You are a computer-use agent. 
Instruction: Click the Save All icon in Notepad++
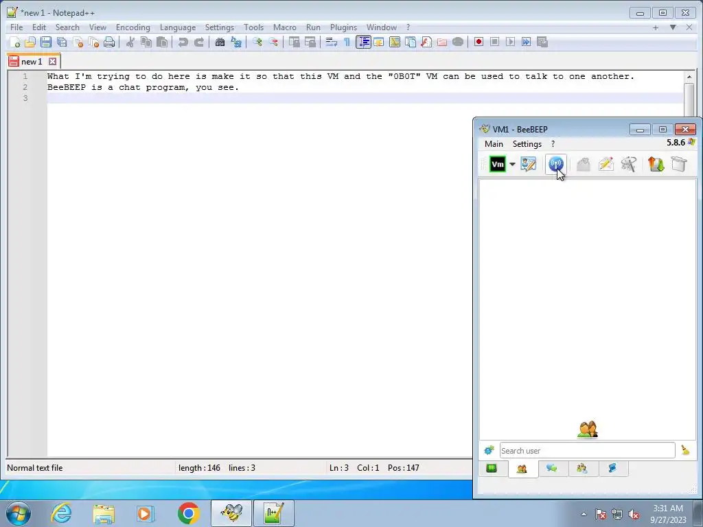(x=62, y=42)
